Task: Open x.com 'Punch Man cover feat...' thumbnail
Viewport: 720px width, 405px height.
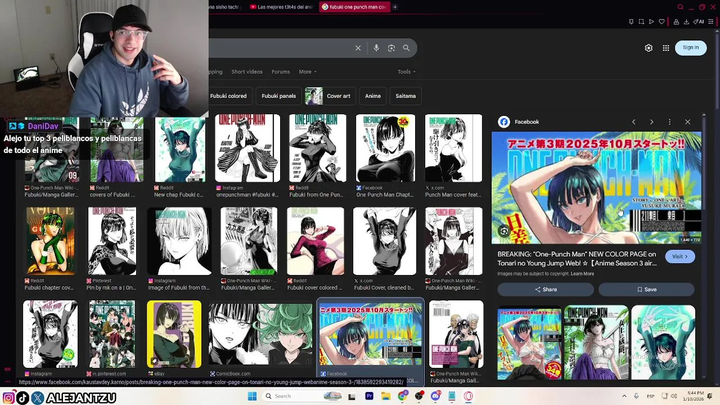Action: [x=453, y=148]
